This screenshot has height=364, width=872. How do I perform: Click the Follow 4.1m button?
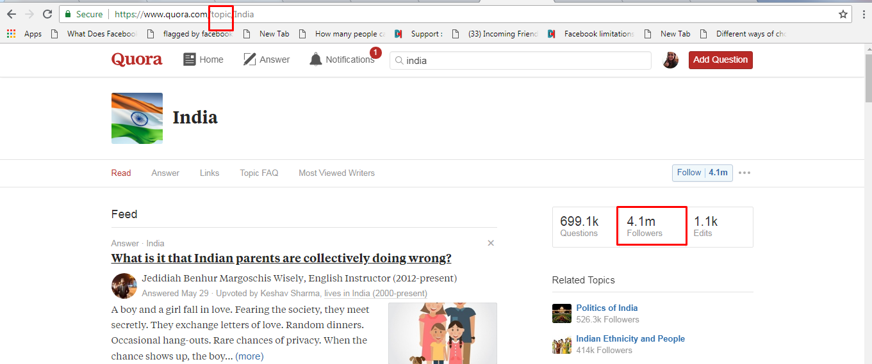click(702, 173)
